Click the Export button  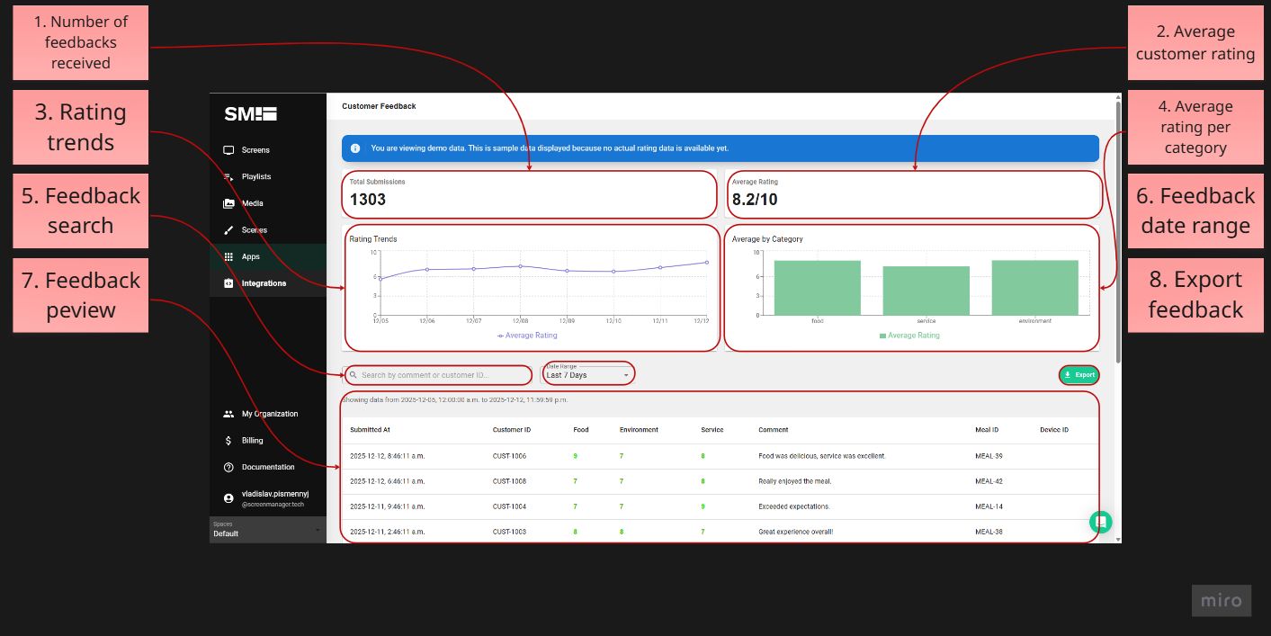click(1079, 375)
